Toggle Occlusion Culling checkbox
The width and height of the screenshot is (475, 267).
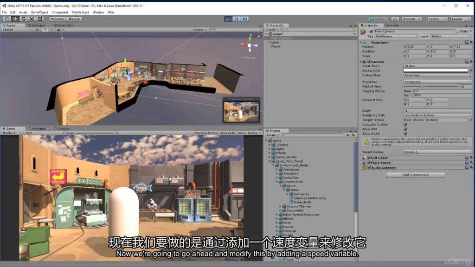pyautogui.click(x=405, y=124)
